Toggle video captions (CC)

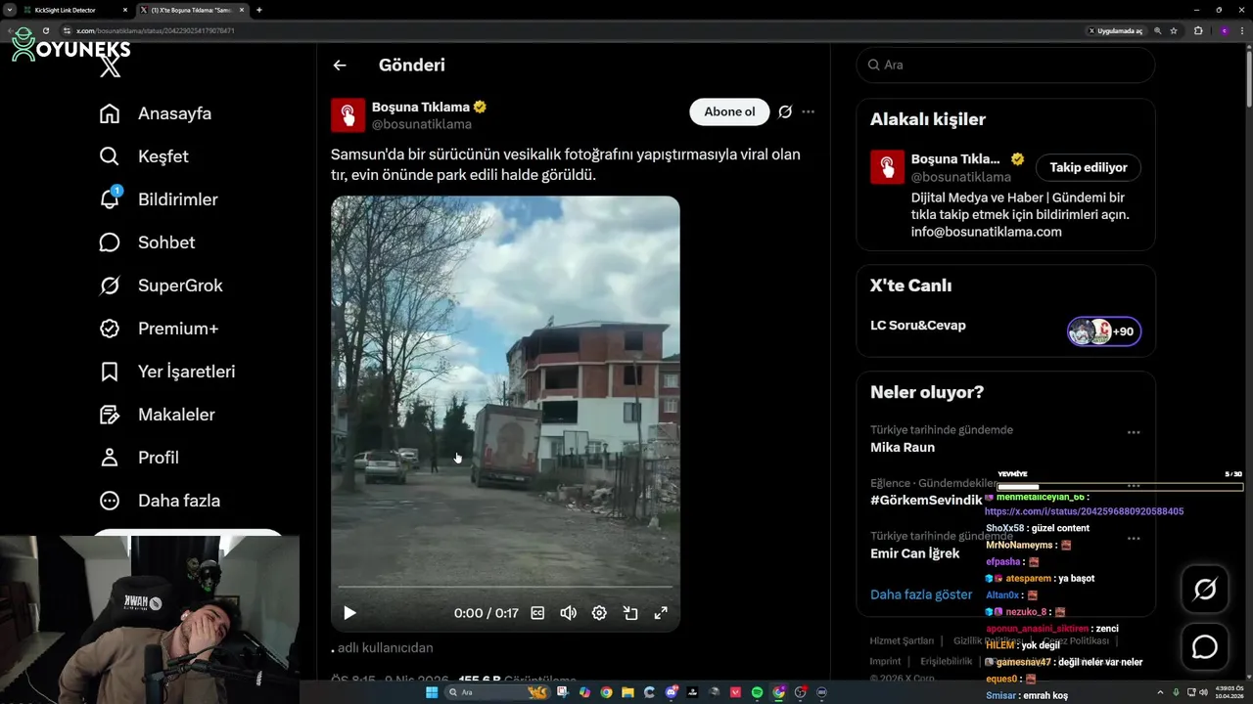click(537, 613)
